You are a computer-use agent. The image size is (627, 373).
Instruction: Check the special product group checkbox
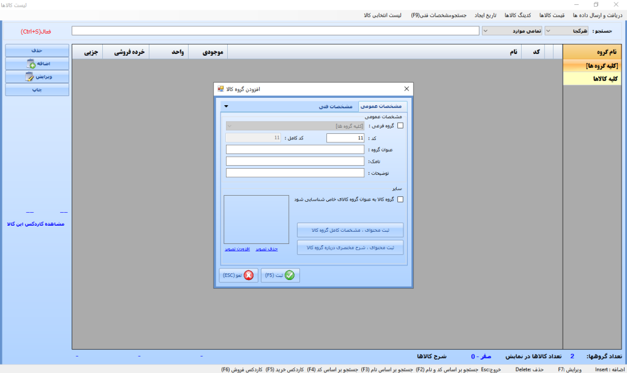click(401, 199)
